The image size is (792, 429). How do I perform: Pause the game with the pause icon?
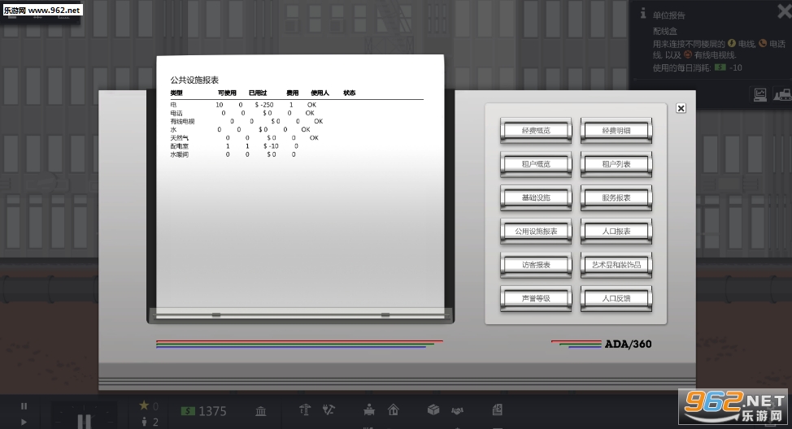click(x=24, y=405)
